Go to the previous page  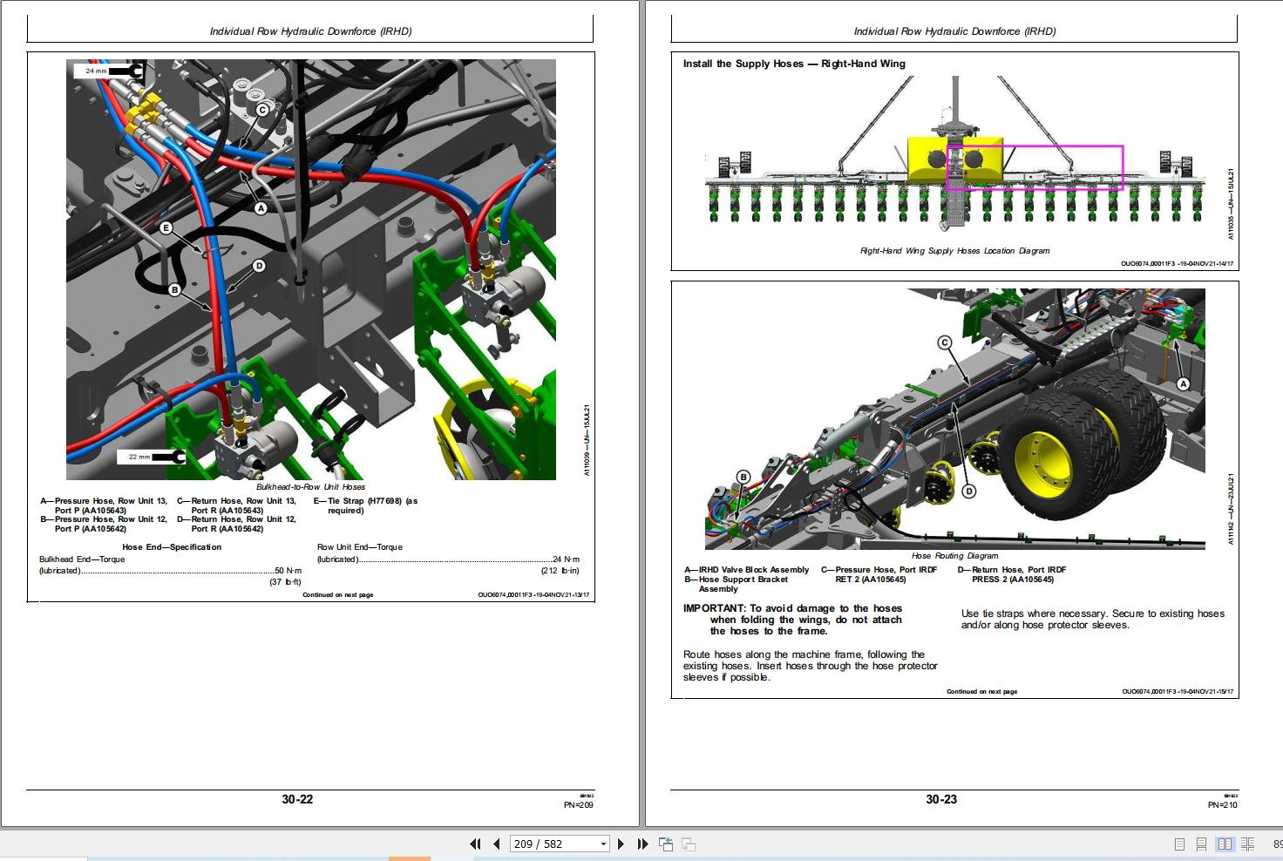click(x=498, y=844)
